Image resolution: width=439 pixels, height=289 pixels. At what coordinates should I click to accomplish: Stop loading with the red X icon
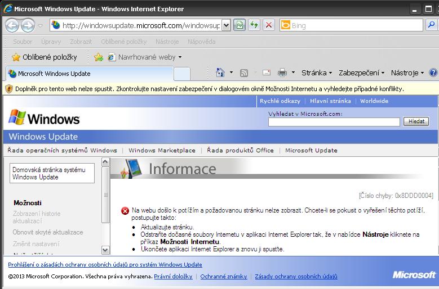coord(268,25)
